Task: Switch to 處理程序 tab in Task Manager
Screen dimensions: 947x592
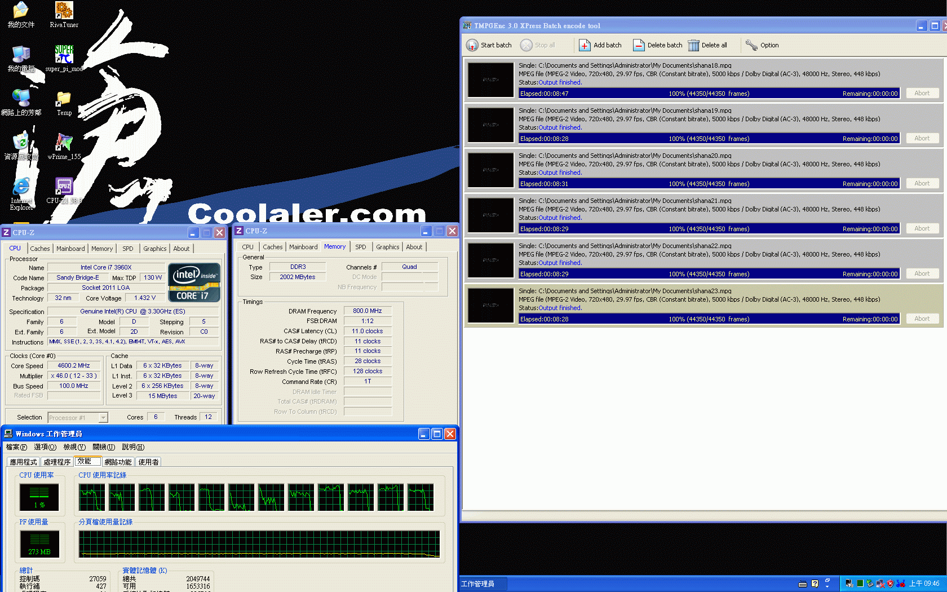Action: pos(57,462)
